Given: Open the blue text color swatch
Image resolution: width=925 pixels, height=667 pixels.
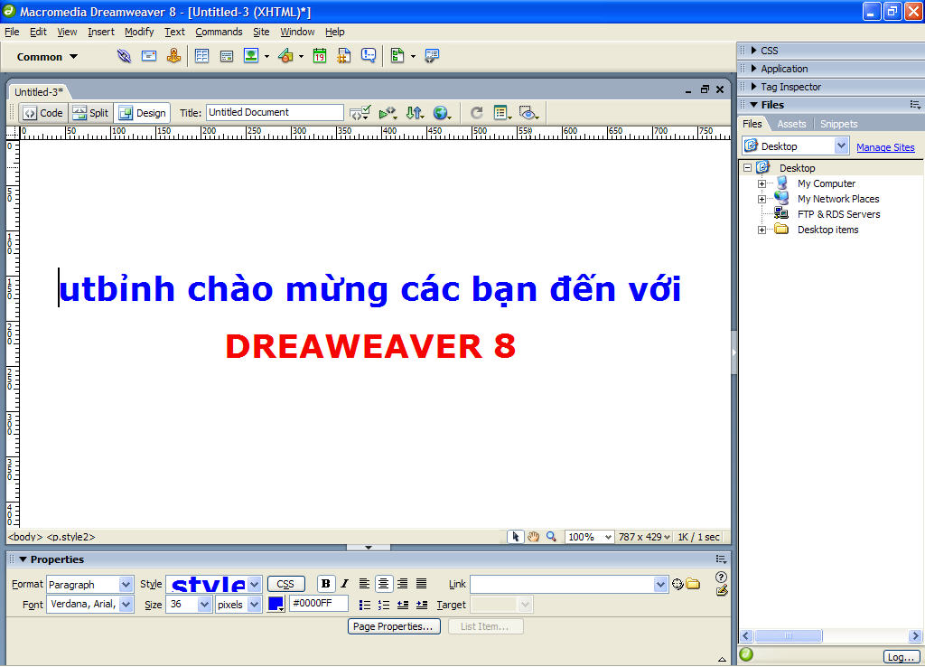Looking at the screenshot, I should coord(276,604).
